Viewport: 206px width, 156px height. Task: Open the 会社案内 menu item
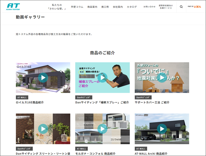pyautogui.click(x=118, y=7)
